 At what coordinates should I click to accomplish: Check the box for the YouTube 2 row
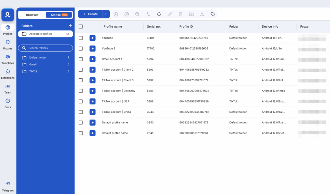pyautogui.click(x=81, y=48)
